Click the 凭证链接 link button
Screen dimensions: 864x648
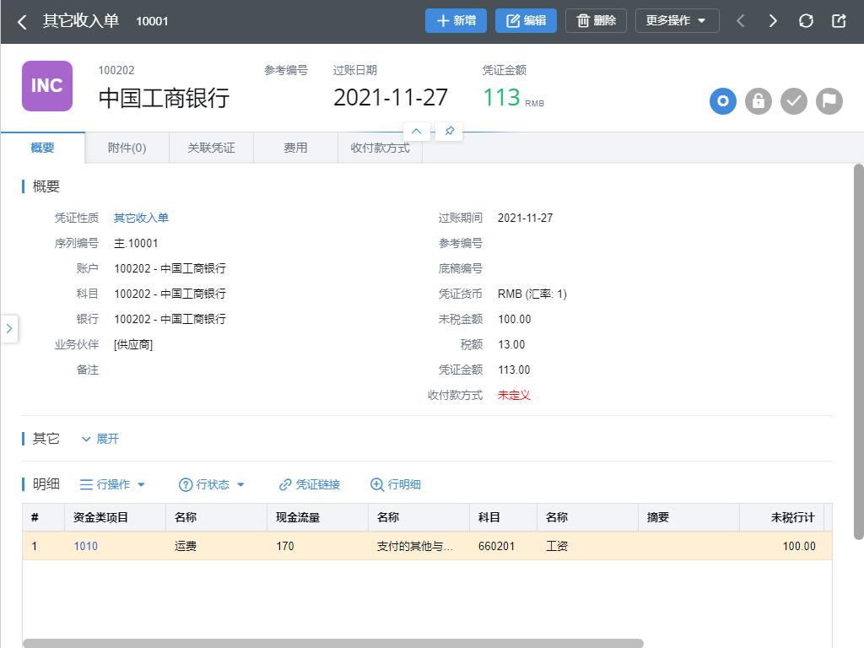coord(310,484)
